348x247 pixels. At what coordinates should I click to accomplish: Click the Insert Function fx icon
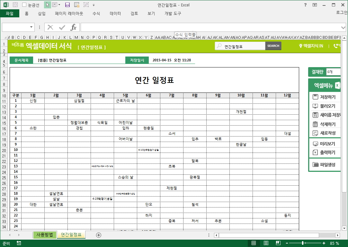pos(74,27)
